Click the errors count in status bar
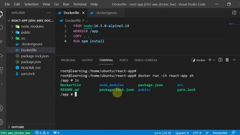Image resolution: width=240 pixels, height=135 pixels. tap(39, 133)
